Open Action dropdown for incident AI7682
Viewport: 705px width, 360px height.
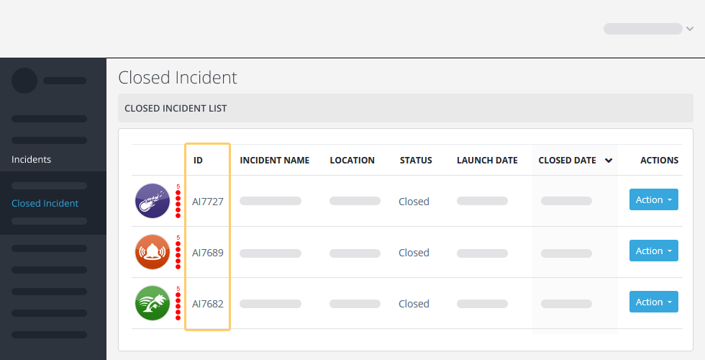point(654,302)
